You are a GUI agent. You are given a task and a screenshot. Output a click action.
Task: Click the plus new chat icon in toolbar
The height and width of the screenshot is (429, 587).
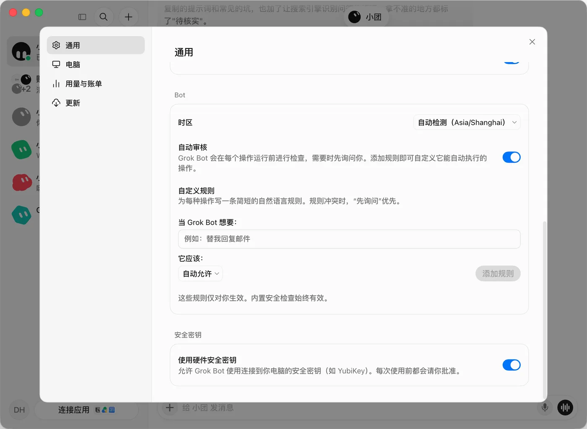[129, 17]
